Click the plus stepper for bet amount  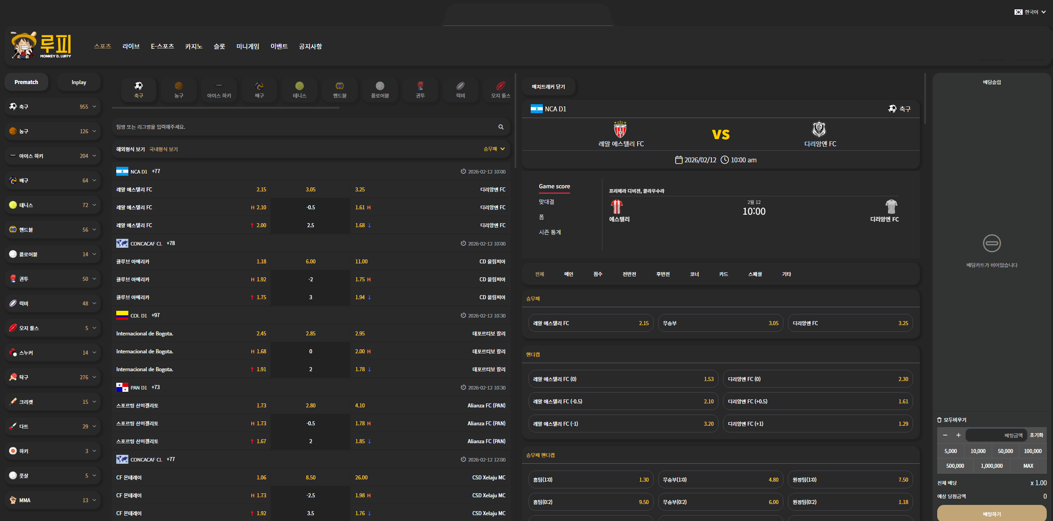[958, 435]
